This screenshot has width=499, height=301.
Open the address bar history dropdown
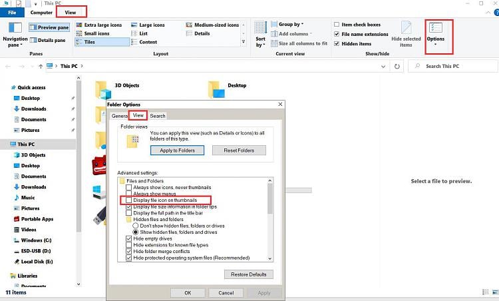383,66
